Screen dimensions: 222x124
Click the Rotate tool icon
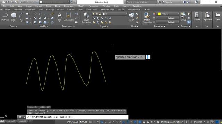[x=40, y=14]
